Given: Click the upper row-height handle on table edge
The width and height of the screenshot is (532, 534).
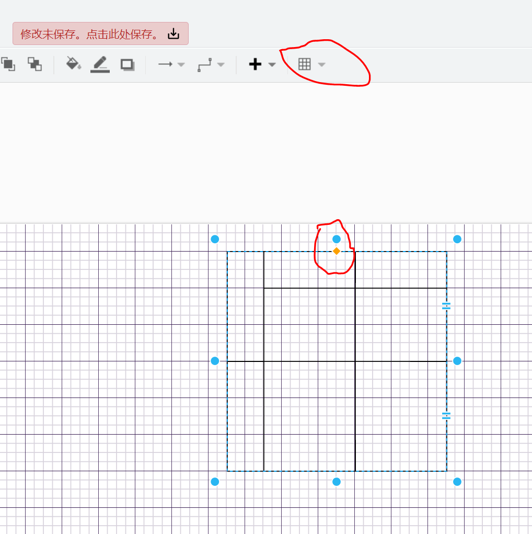Looking at the screenshot, I should (446, 306).
